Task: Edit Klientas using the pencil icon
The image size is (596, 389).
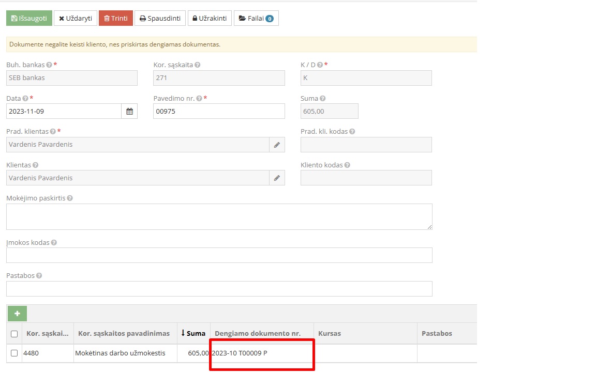Action: coord(277,178)
